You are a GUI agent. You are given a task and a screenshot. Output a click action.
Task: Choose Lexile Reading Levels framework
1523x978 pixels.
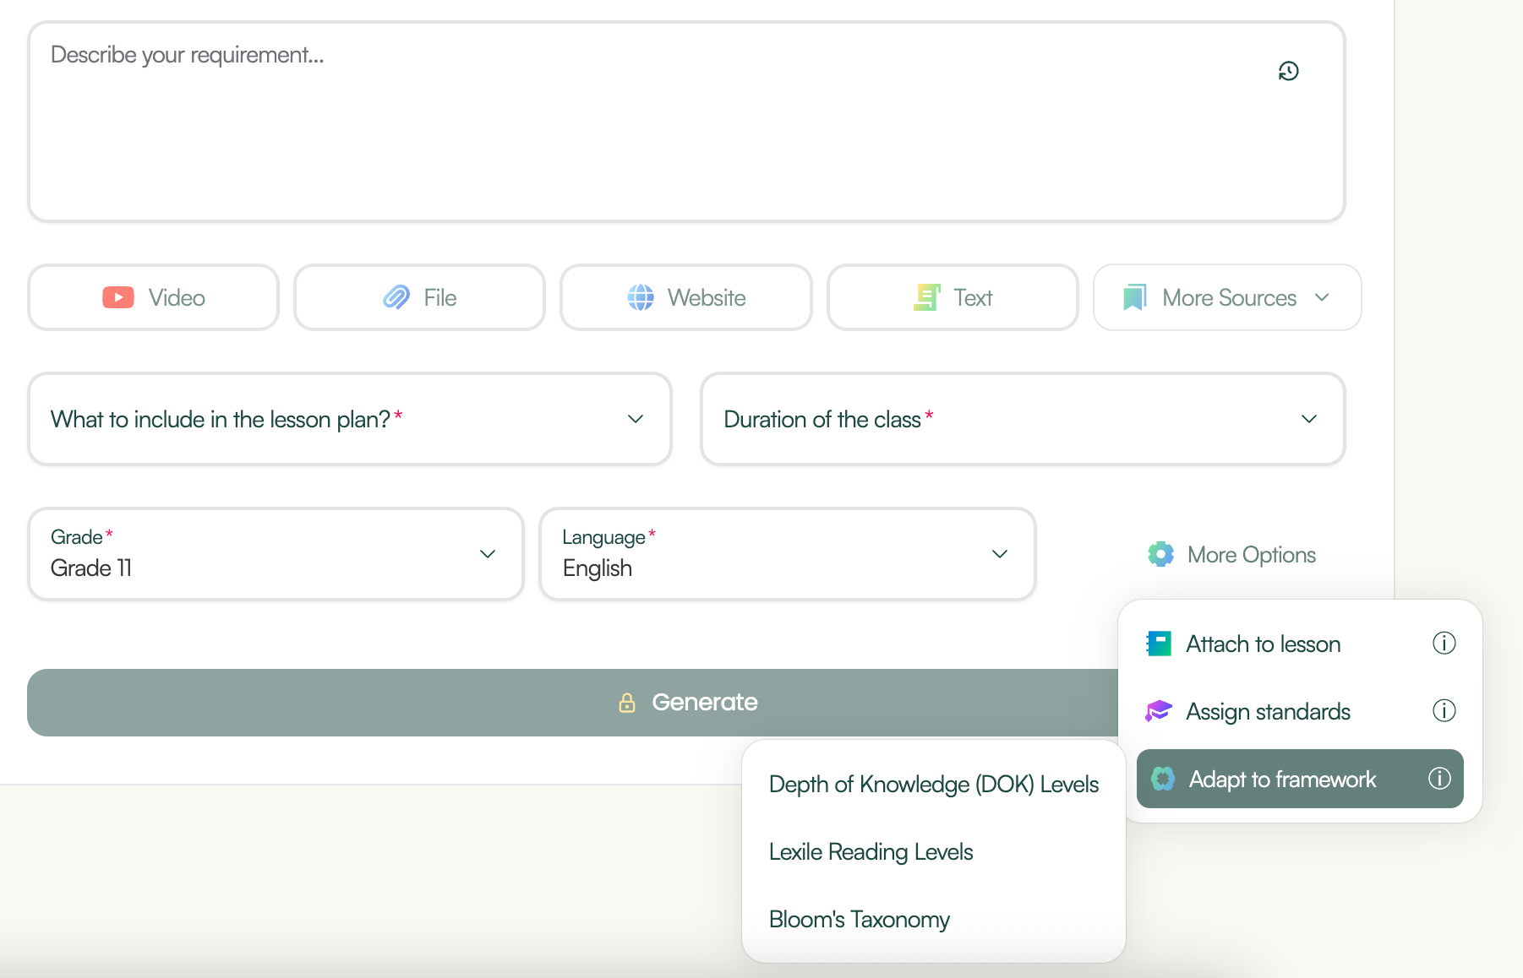point(934,852)
